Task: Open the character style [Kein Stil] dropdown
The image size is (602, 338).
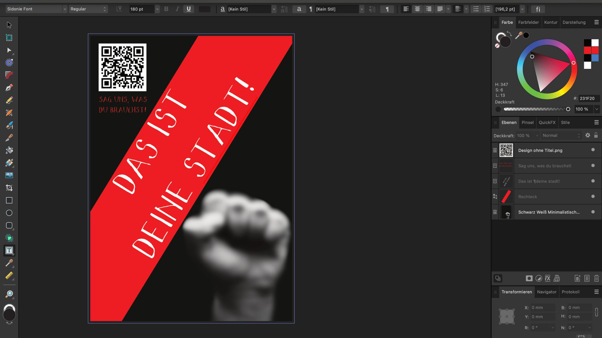Action: [x=274, y=9]
